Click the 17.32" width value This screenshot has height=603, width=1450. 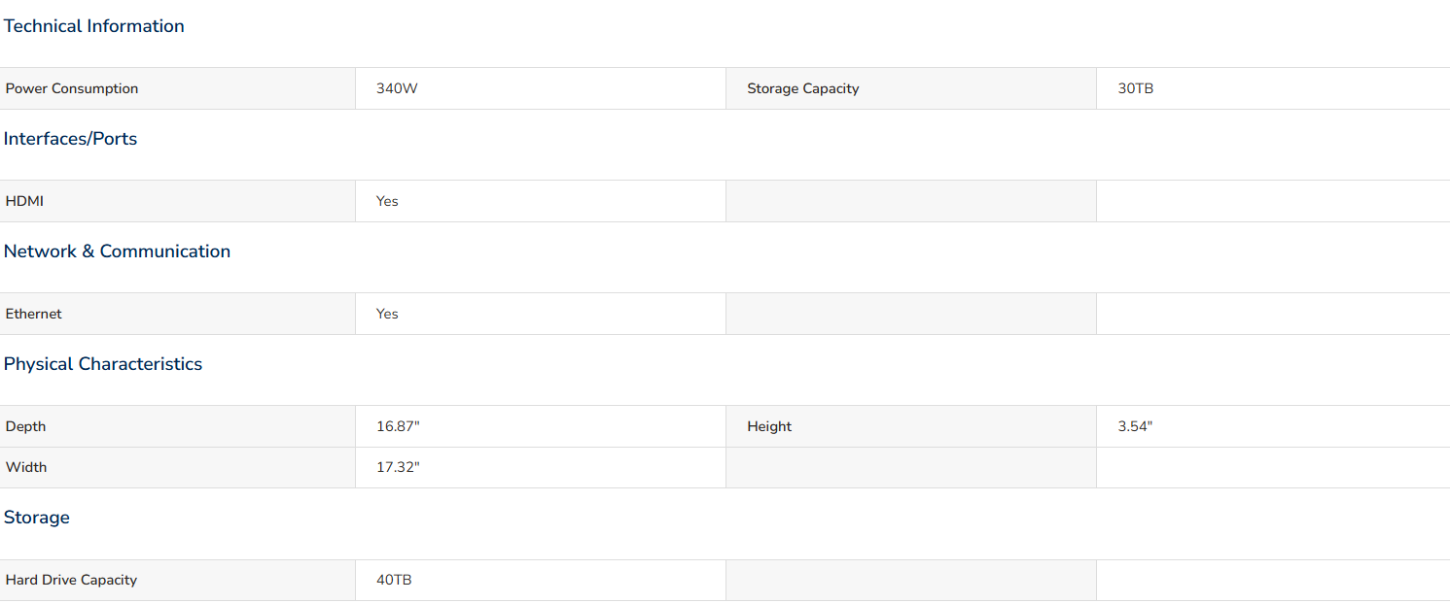pyautogui.click(x=398, y=467)
